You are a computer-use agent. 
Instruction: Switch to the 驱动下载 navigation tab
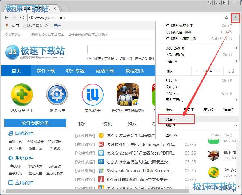click(105, 71)
